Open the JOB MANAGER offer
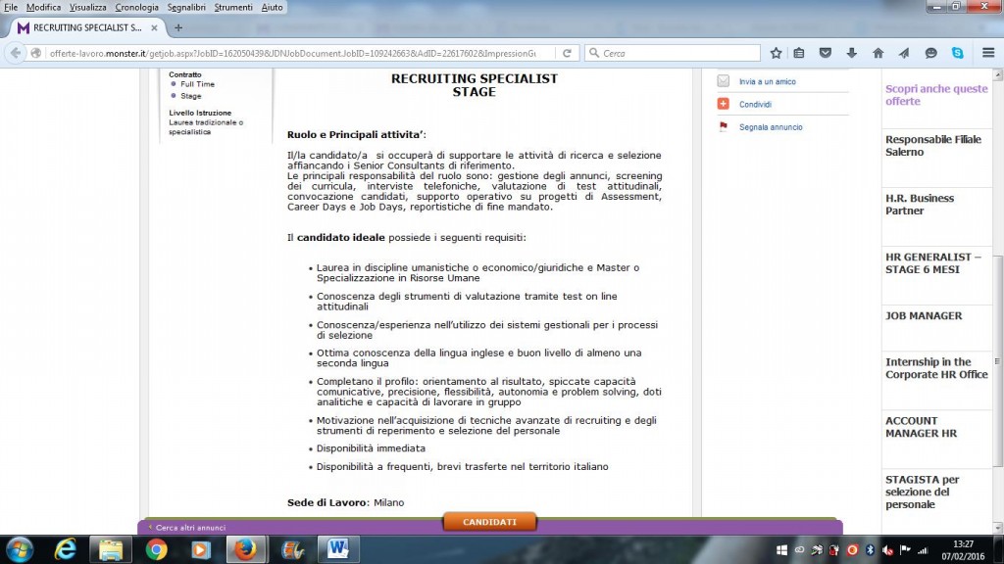Viewport: 1004px width, 564px height. 924,316
